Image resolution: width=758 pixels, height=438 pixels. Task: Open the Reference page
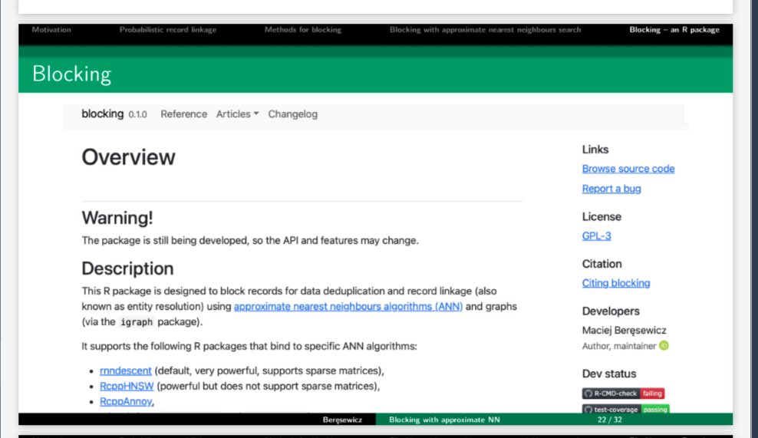coord(183,114)
